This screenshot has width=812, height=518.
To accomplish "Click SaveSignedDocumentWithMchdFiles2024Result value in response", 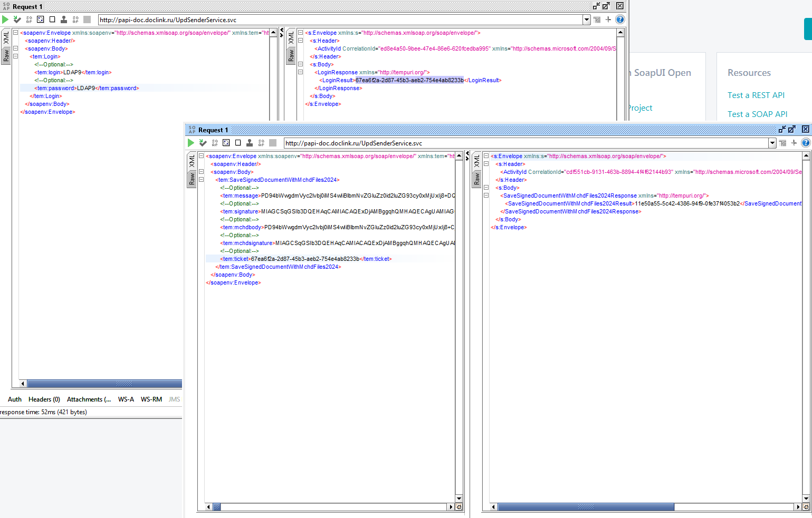I will point(687,203).
